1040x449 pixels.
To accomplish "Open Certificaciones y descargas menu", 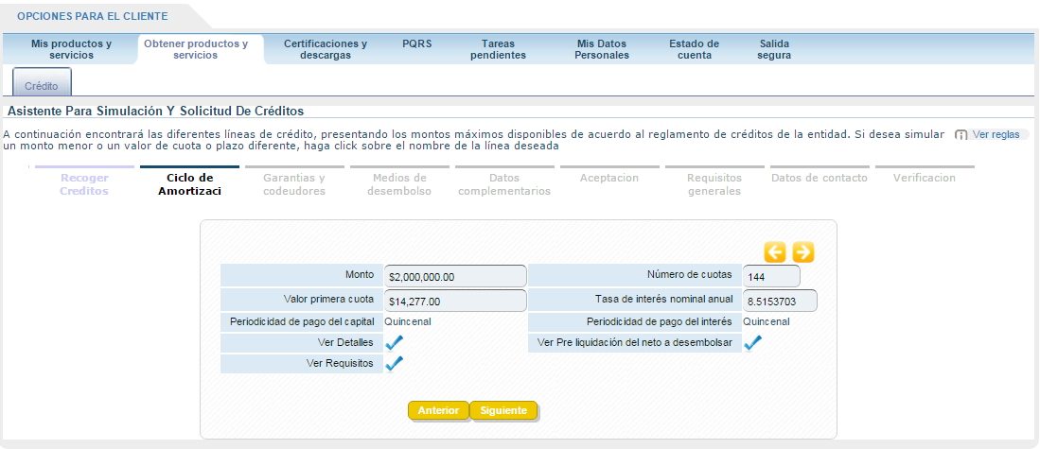I will pyautogui.click(x=326, y=49).
